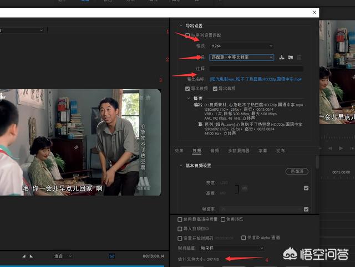Switch to the 效果 tab

click(179, 151)
